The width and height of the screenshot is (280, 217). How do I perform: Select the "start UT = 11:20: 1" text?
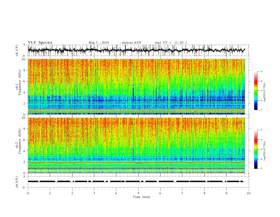171,43
